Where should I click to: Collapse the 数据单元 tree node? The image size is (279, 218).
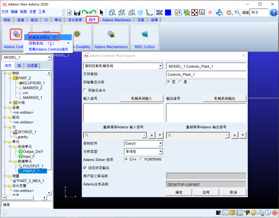(10, 161)
